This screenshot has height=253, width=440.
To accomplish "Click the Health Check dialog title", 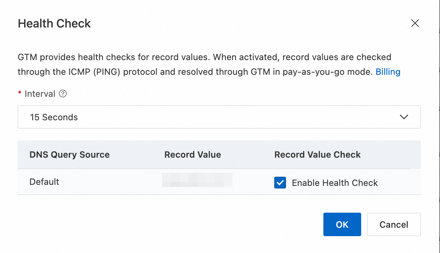I will (54, 24).
